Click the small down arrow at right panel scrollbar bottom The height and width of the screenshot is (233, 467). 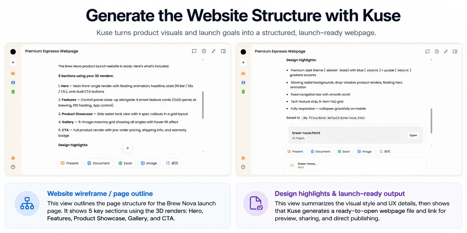point(431,145)
